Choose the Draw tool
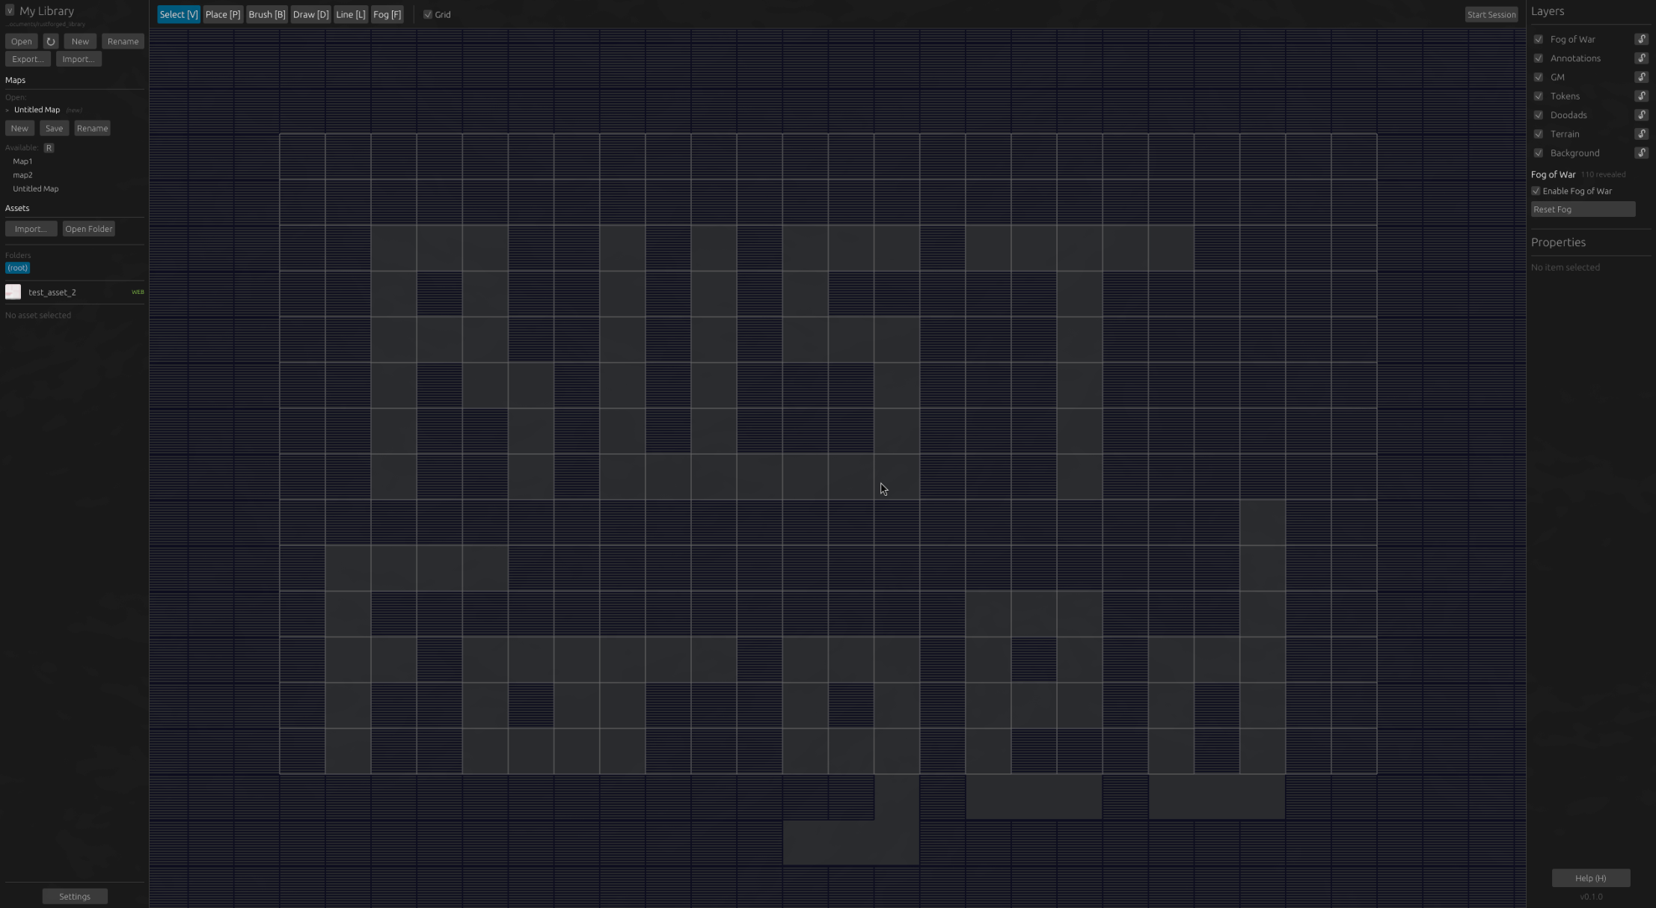Viewport: 1656px width, 908px height. [310, 13]
